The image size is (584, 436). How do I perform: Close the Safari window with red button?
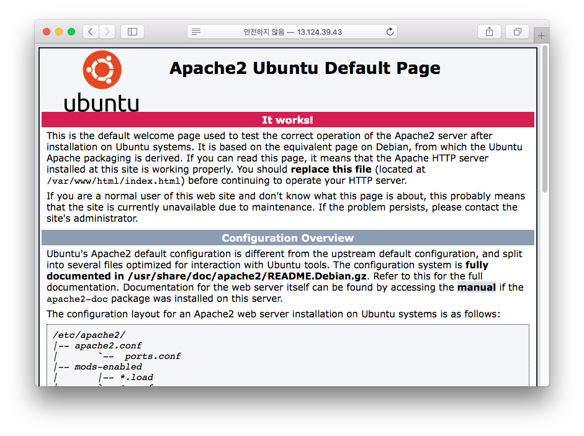click(x=47, y=32)
